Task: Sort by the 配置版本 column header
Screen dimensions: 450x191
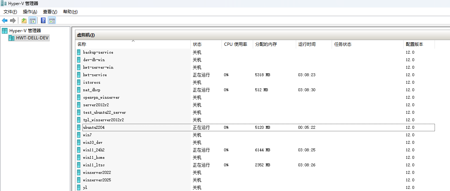Action: [420, 44]
